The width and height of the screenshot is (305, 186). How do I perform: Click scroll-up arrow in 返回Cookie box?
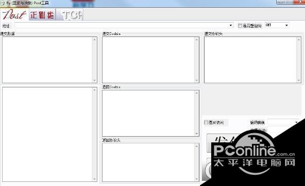(196, 93)
